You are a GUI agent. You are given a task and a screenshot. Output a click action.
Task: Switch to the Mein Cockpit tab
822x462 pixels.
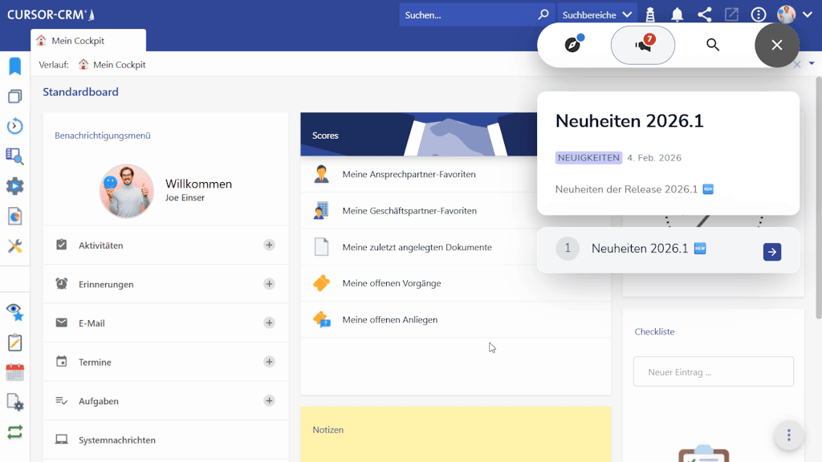(78, 41)
